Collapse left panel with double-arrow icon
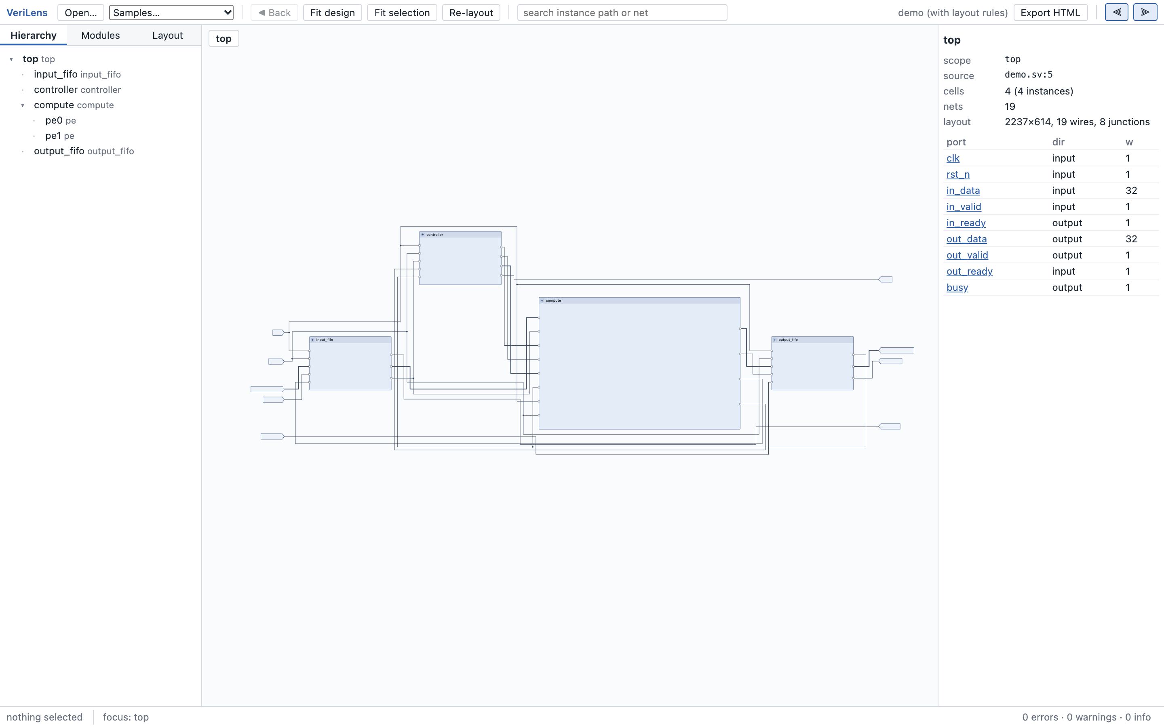The height and width of the screenshot is (727, 1164). point(1116,12)
